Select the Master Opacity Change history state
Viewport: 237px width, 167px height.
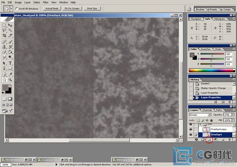click(213, 88)
